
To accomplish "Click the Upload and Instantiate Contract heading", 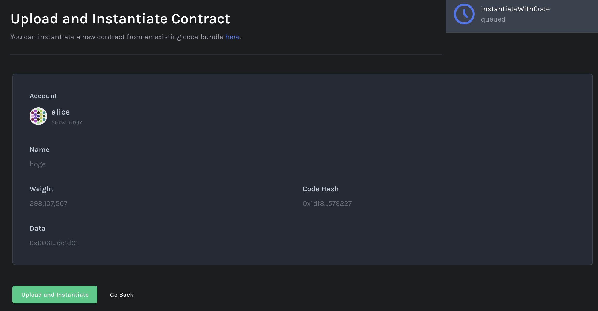I will pyautogui.click(x=120, y=19).
